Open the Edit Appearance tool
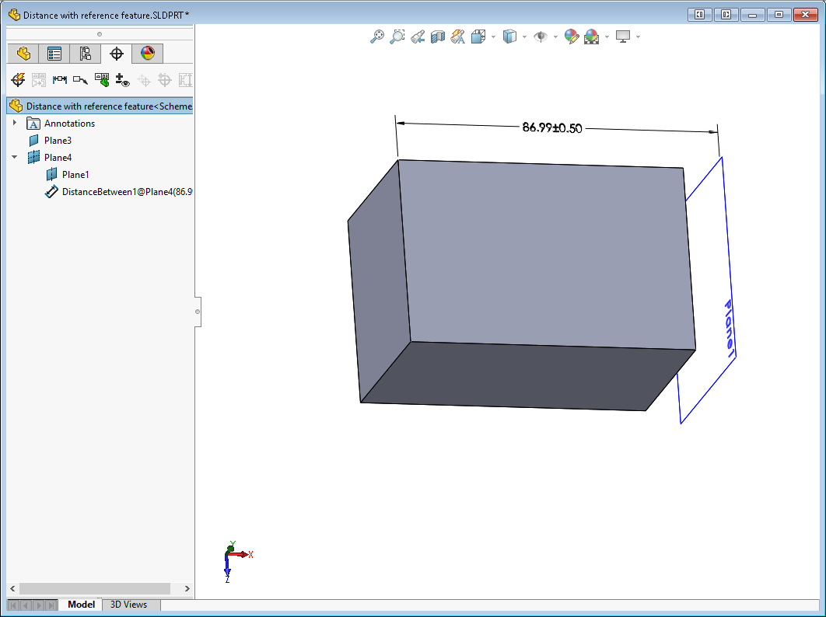Viewport: 826px width, 617px height. (572, 37)
